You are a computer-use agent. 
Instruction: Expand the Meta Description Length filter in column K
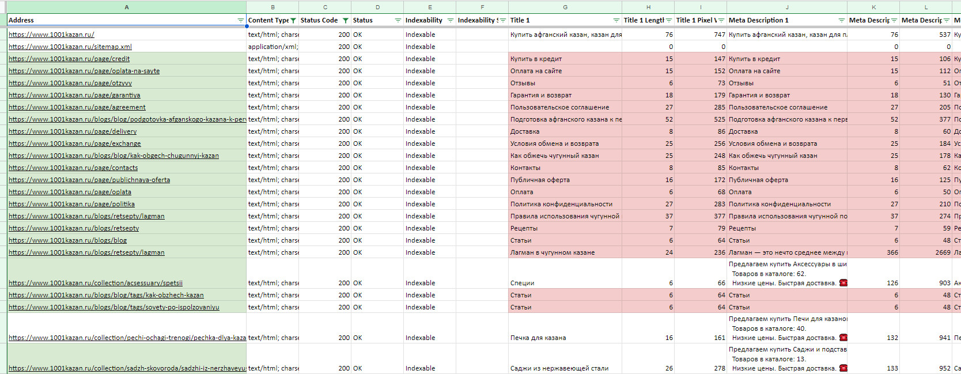click(x=894, y=20)
